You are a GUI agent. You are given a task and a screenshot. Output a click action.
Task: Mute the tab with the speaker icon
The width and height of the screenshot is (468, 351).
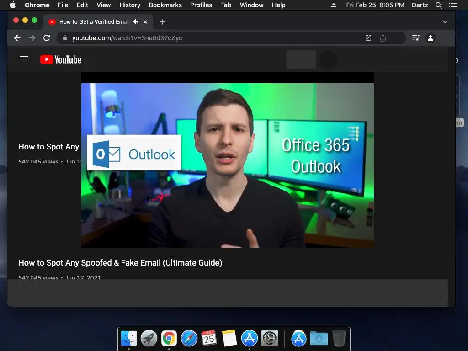[136, 22]
